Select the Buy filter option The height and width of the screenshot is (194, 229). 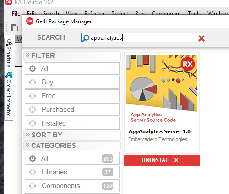point(72,82)
